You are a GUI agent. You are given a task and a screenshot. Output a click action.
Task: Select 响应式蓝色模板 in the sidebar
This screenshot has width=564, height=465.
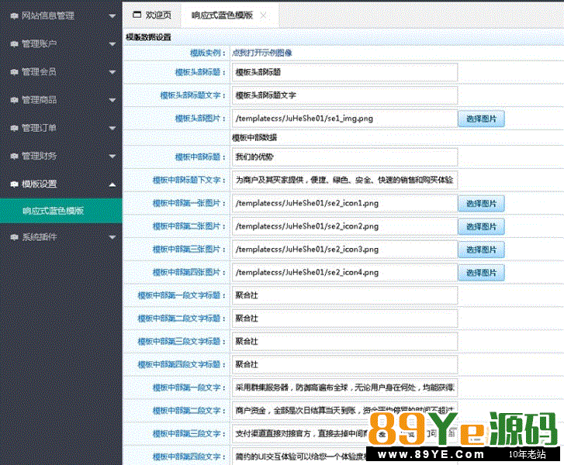coord(53,211)
